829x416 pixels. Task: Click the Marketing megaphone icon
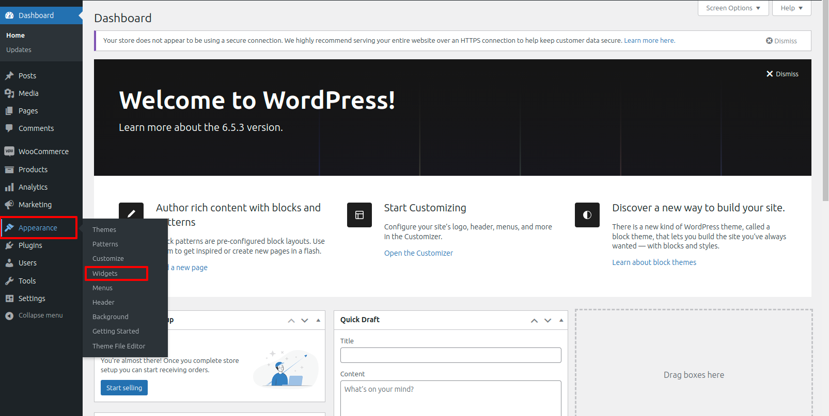pyautogui.click(x=9, y=205)
